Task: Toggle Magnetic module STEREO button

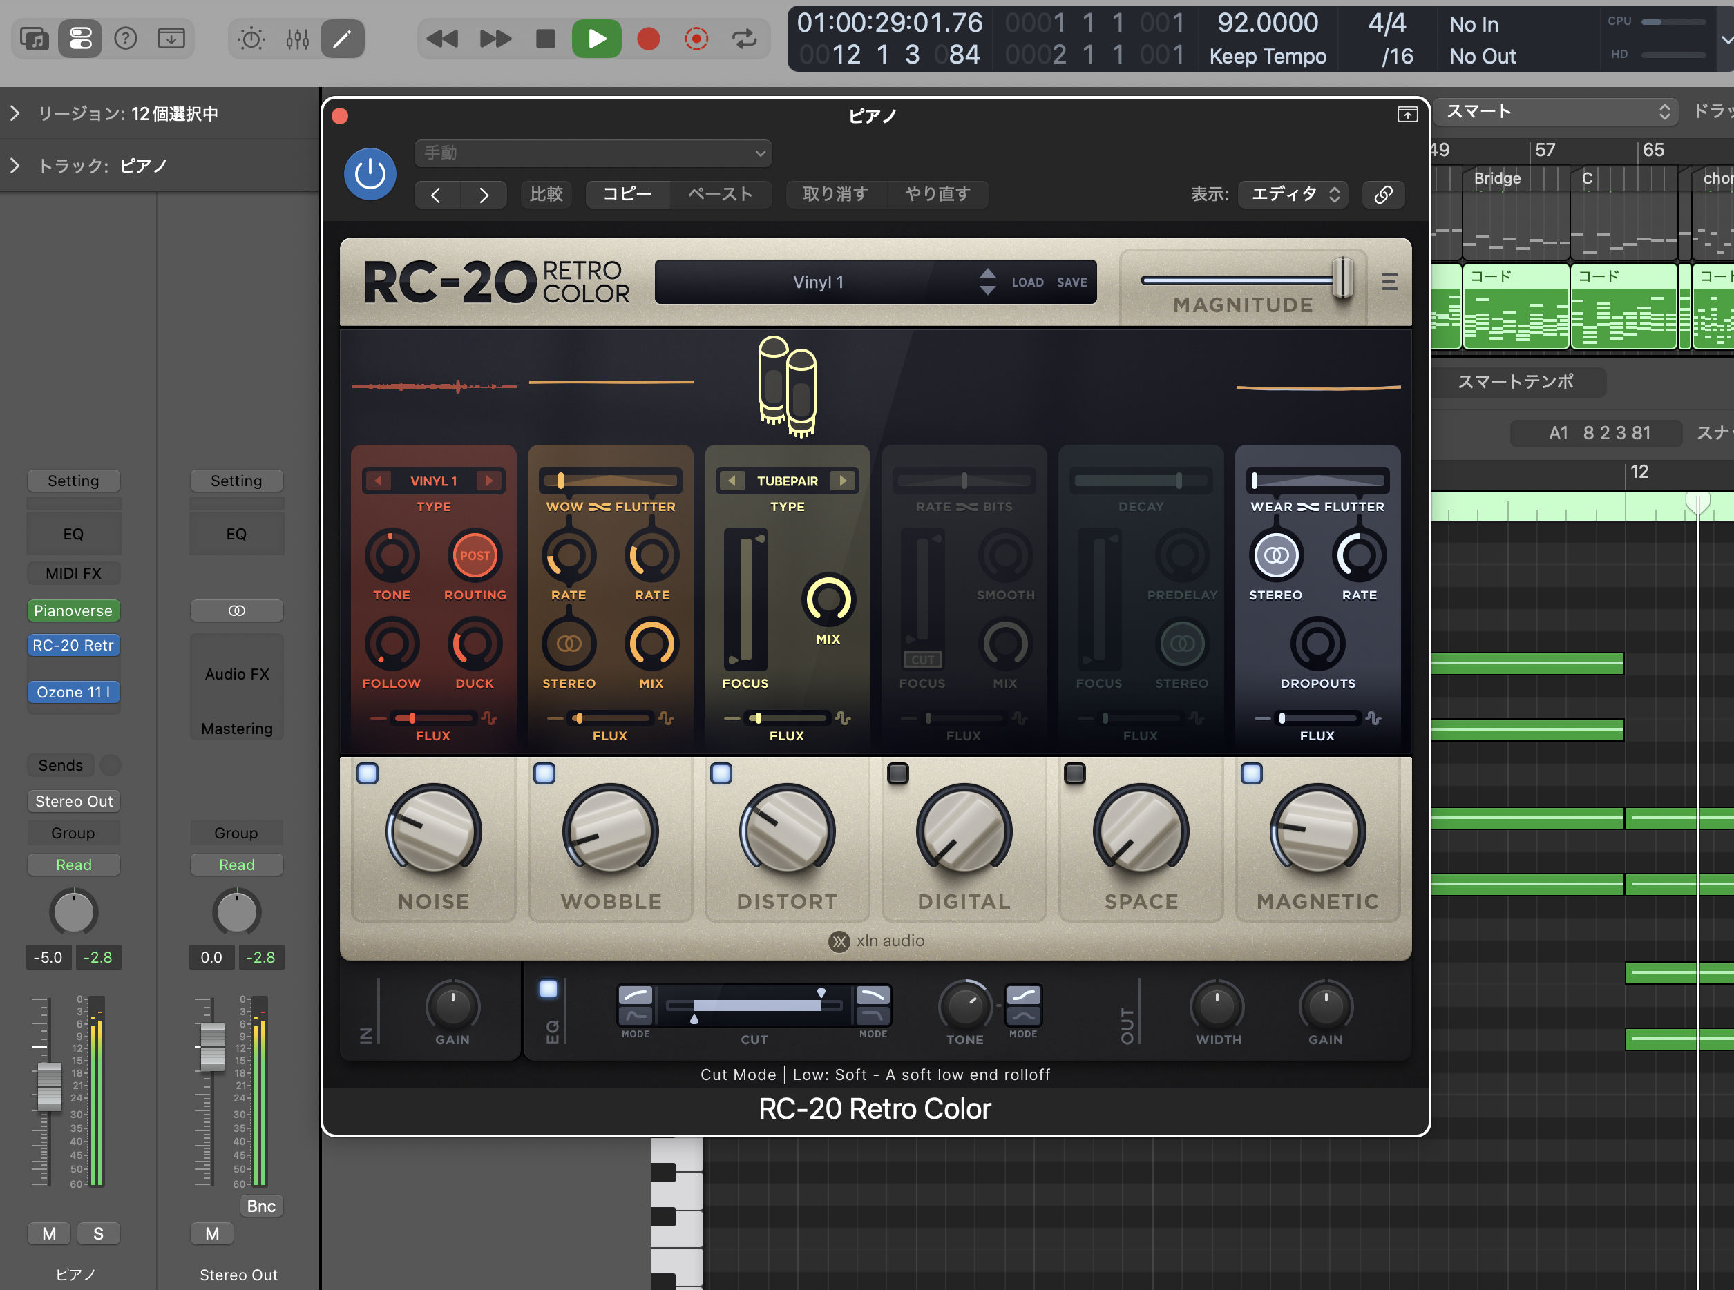Action: point(1276,556)
